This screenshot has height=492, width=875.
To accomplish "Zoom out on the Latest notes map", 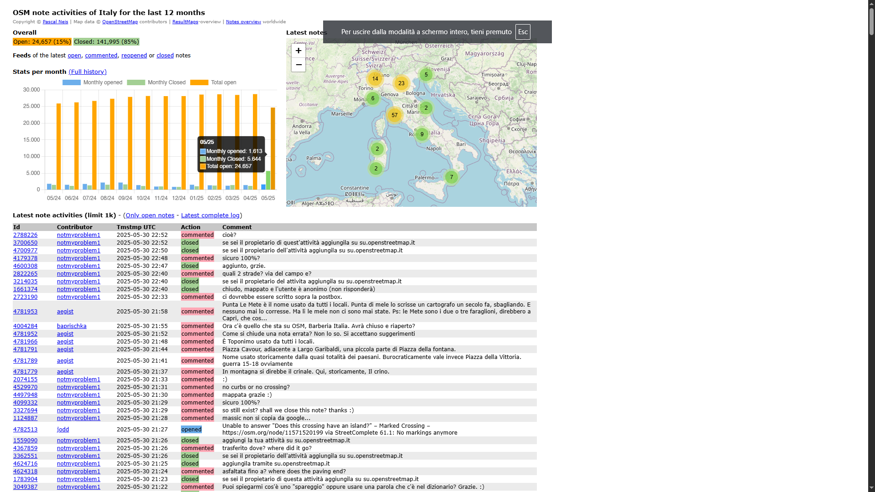I will pyautogui.click(x=299, y=65).
